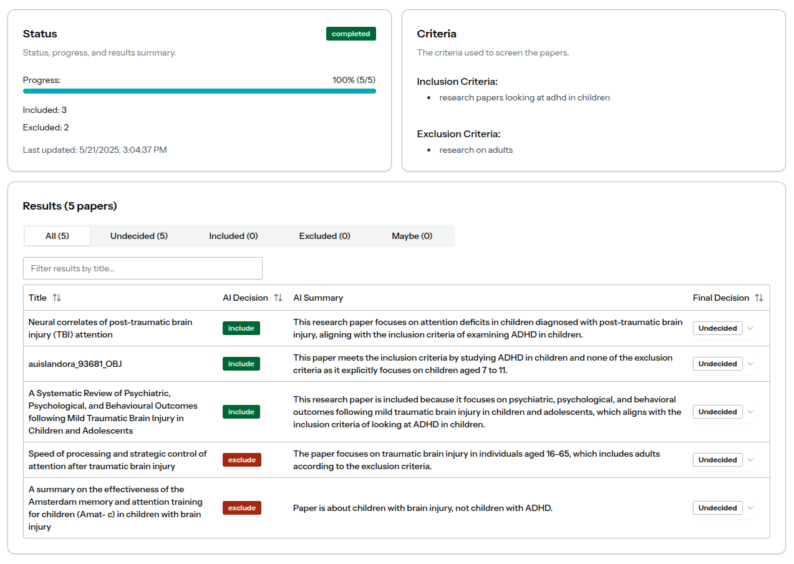Click the auislandora_93681_OBJ paper title

click(71, 364)
